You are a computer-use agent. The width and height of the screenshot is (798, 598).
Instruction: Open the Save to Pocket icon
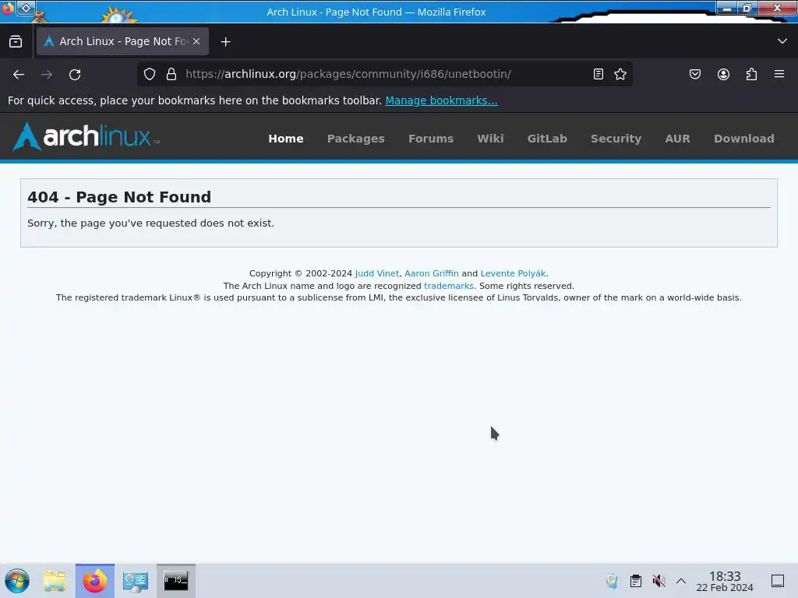[695, 74]
